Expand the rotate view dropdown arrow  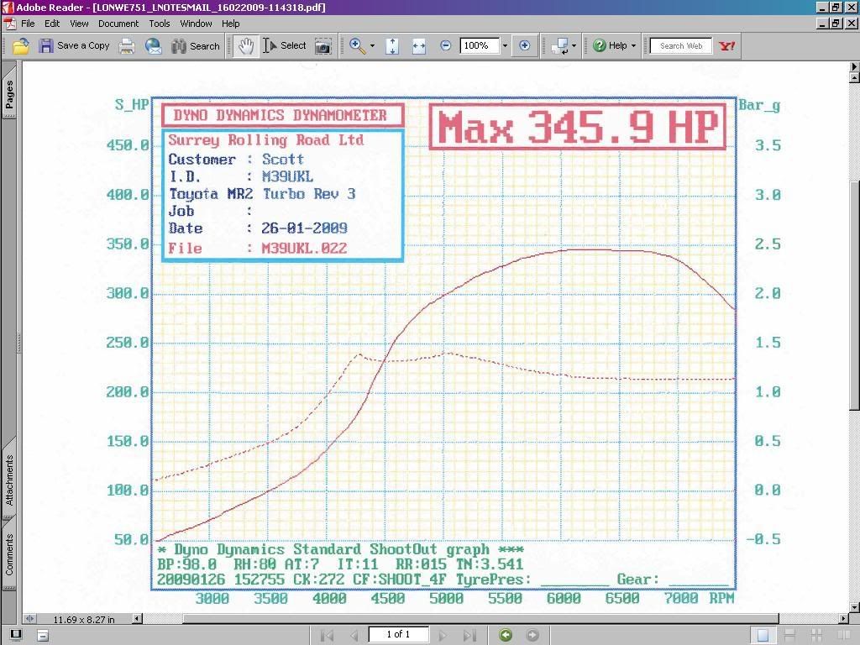click(574, 46)
